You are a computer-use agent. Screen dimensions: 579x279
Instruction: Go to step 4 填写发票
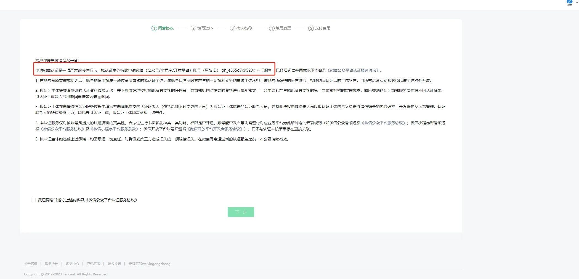click(x=280, y=28)
